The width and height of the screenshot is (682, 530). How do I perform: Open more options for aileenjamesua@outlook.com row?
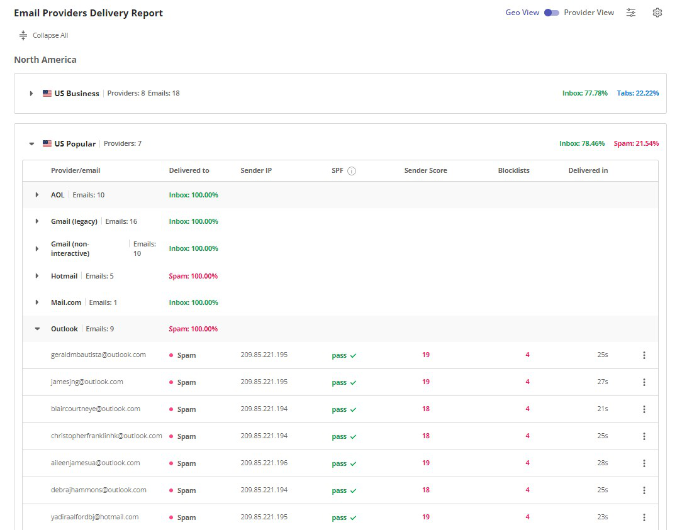click(x=644, y=463)
